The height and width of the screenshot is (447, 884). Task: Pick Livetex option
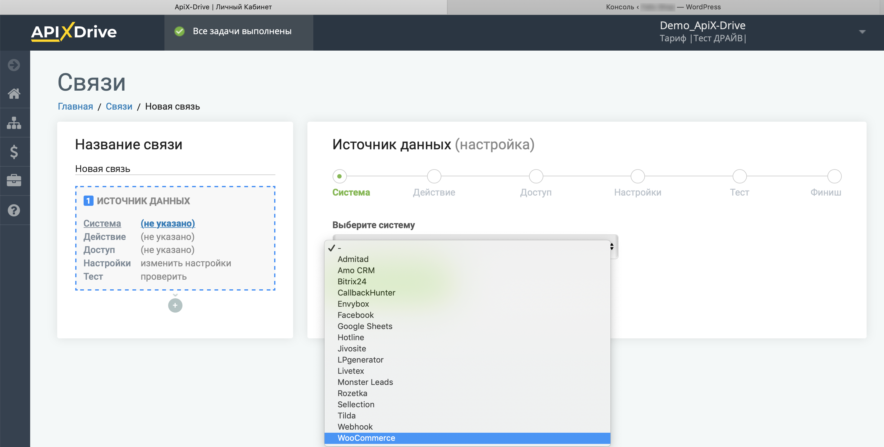point(467,371)
